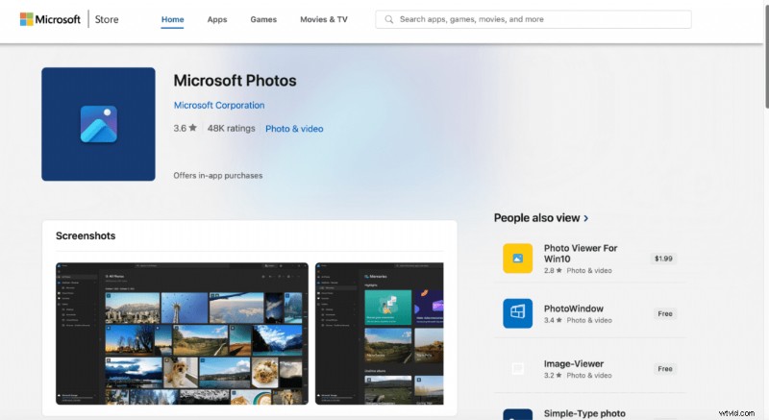Click the PhotoWindow app icon

click(517, 313)
